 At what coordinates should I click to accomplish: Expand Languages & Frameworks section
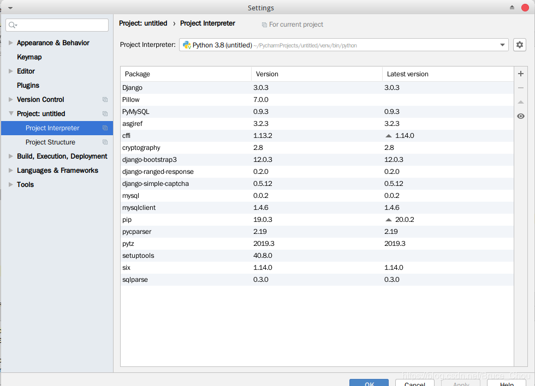tap(10, 170)
